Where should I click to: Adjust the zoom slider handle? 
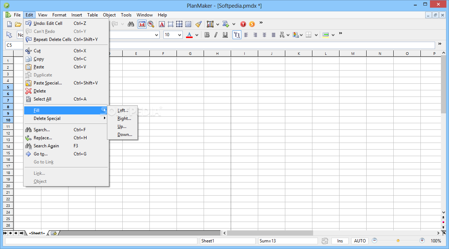coord(398,241)
